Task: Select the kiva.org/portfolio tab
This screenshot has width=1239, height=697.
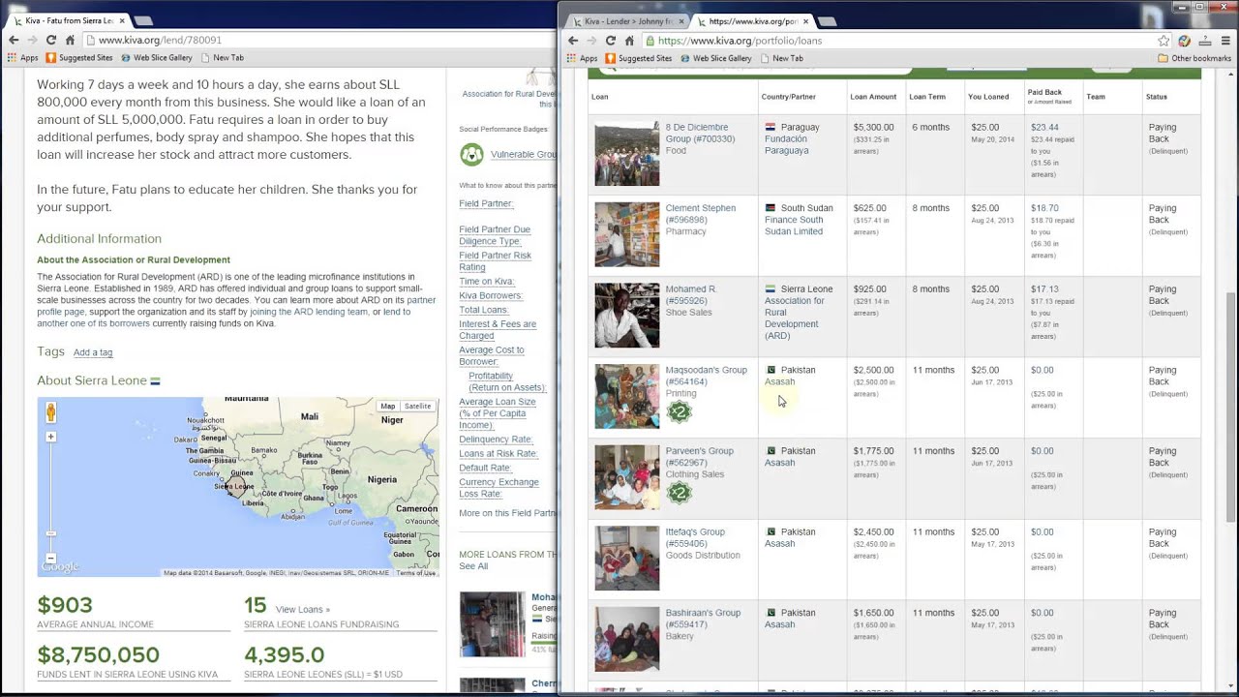Action: (753, 20)
